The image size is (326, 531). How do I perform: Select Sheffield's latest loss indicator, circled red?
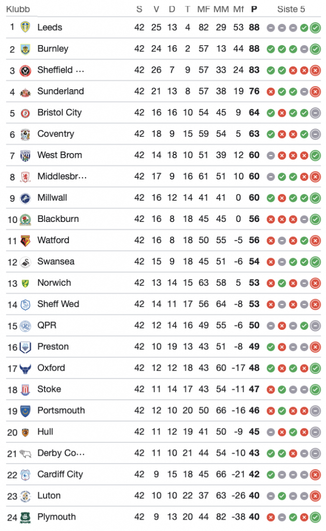coord(315,71)
